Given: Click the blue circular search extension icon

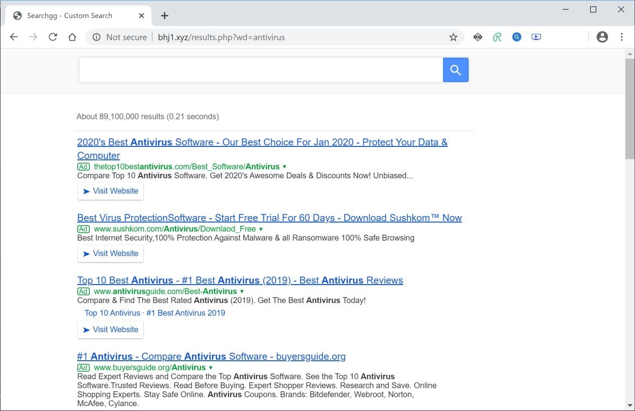Looking at the screenshot, I should (517, 37).
